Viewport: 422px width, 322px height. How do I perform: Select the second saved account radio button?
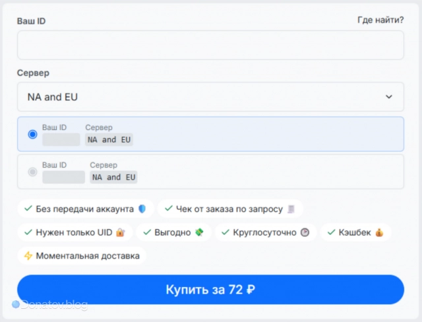(x=32, y=172)
